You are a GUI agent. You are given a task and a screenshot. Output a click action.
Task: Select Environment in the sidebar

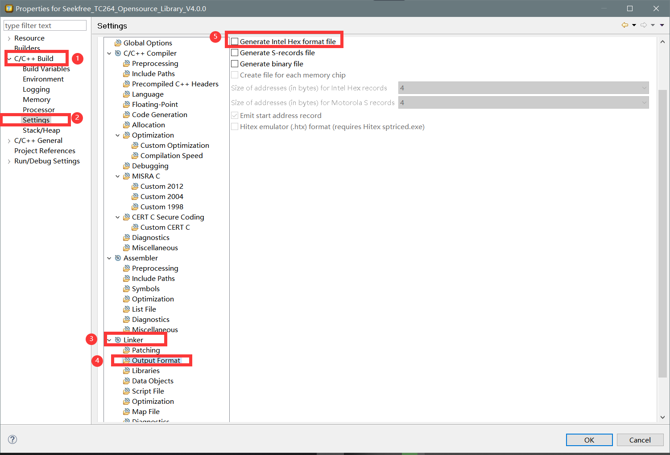tap(43, 79)
